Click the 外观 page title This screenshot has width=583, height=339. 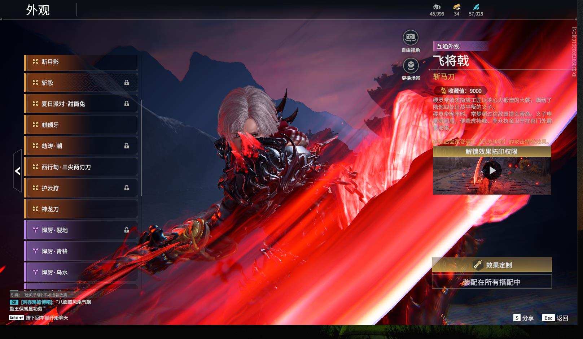click(38, 10)
